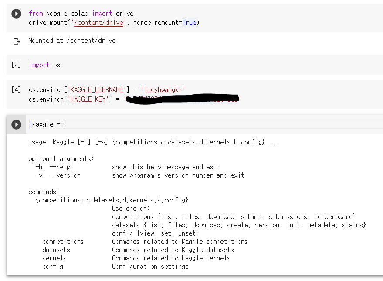Click 'Commands related to Kaggle kernels'

[171, 258]
